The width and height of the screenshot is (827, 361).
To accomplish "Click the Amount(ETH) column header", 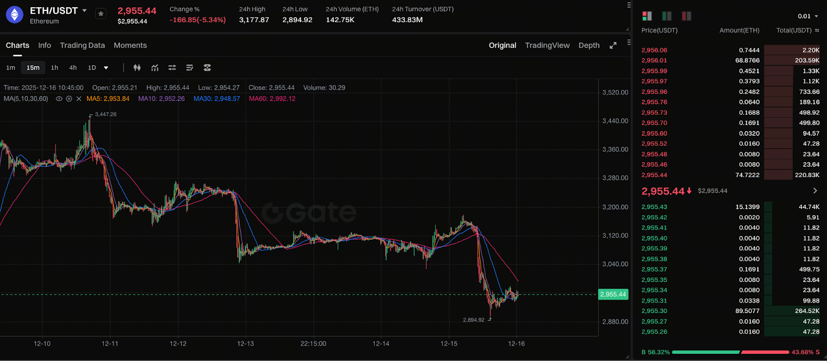I will pos(740,30).
